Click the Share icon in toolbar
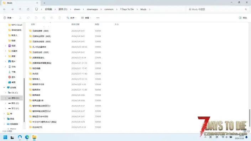 click(52, 18)
